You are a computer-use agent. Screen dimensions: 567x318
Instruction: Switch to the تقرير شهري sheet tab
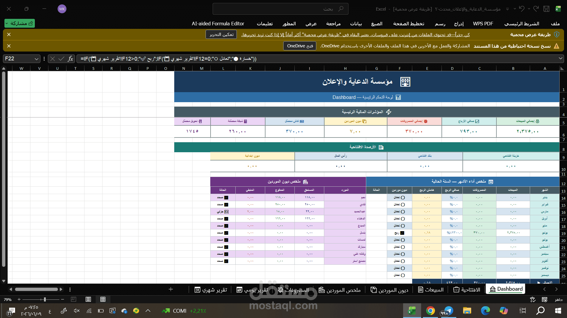211,290
